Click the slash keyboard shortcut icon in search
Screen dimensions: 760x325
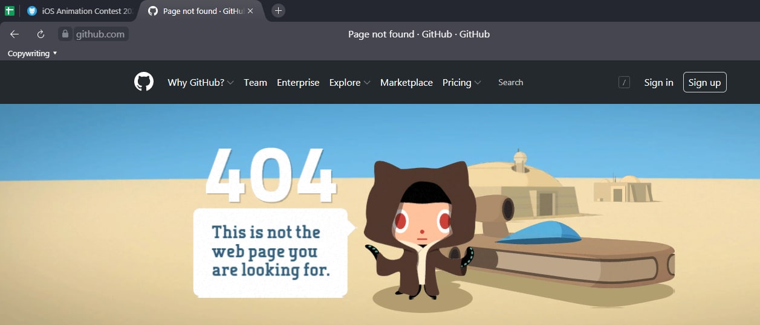tap(624, 82)
